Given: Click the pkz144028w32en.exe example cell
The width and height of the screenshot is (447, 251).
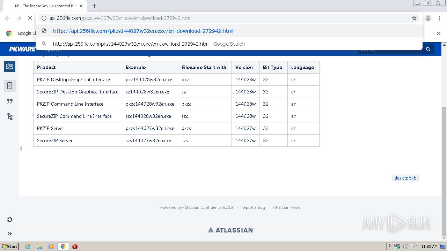Looking at the screenshot, I should (150, 79).
